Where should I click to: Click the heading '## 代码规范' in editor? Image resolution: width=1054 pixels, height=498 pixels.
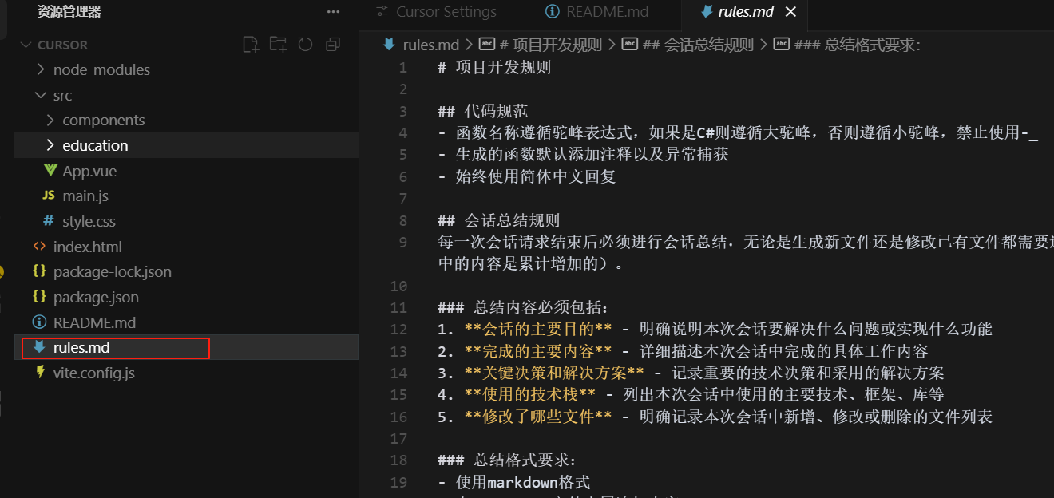(483, 111)
